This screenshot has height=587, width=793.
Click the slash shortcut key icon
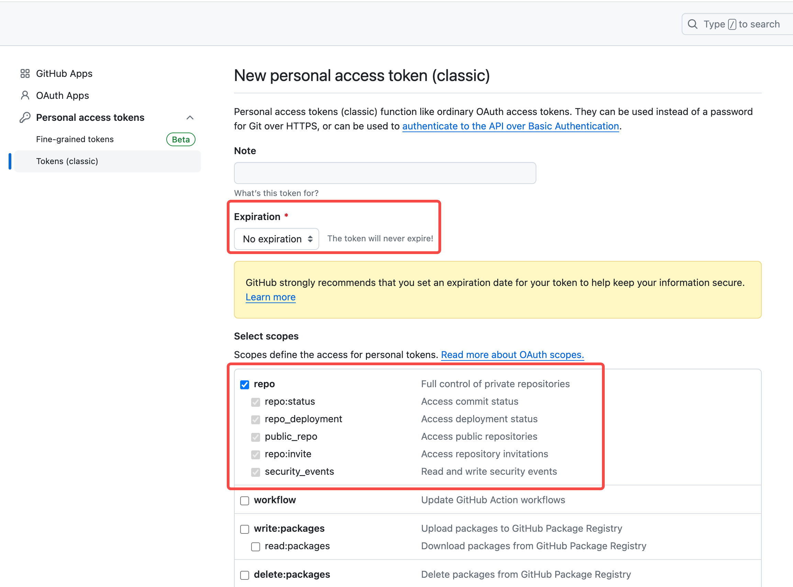coord(732,24)
